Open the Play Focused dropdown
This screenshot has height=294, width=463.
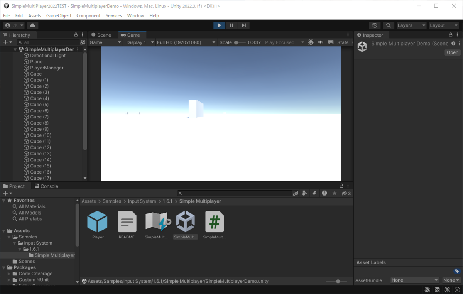tap(284, 42)
